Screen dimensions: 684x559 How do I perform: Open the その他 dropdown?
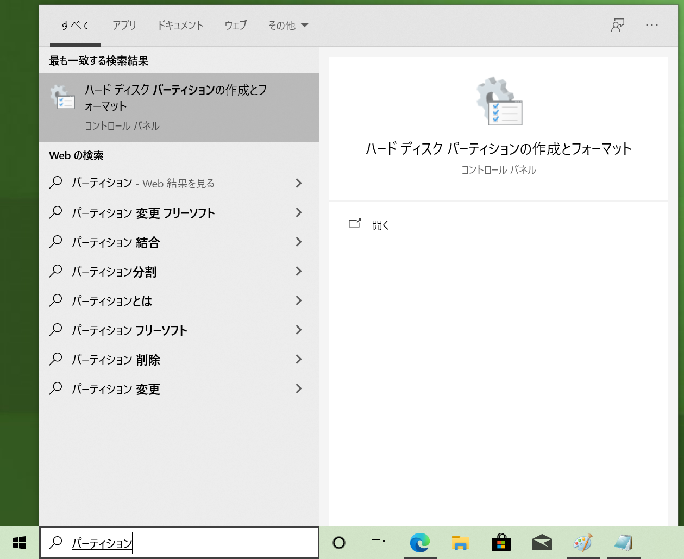(x=288, y=25)
